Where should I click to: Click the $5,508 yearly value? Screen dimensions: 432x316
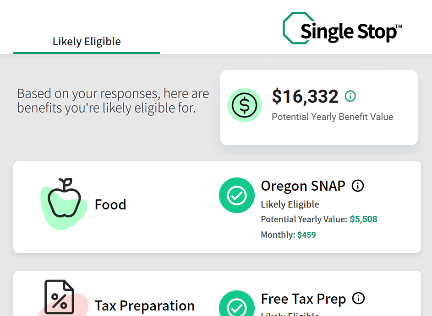pyautogui.click(x=363, y=219)
